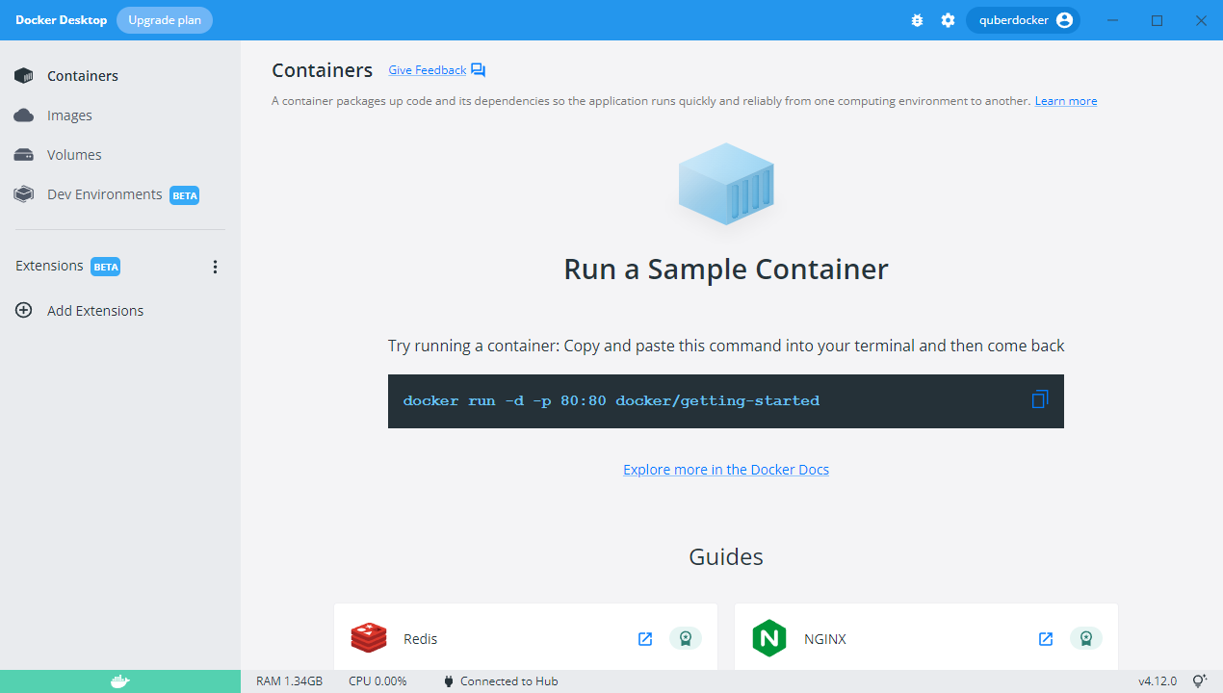Click the Upgrade plan button
This screenshot has height=693, width=1223.
click(x=165, y=20)
